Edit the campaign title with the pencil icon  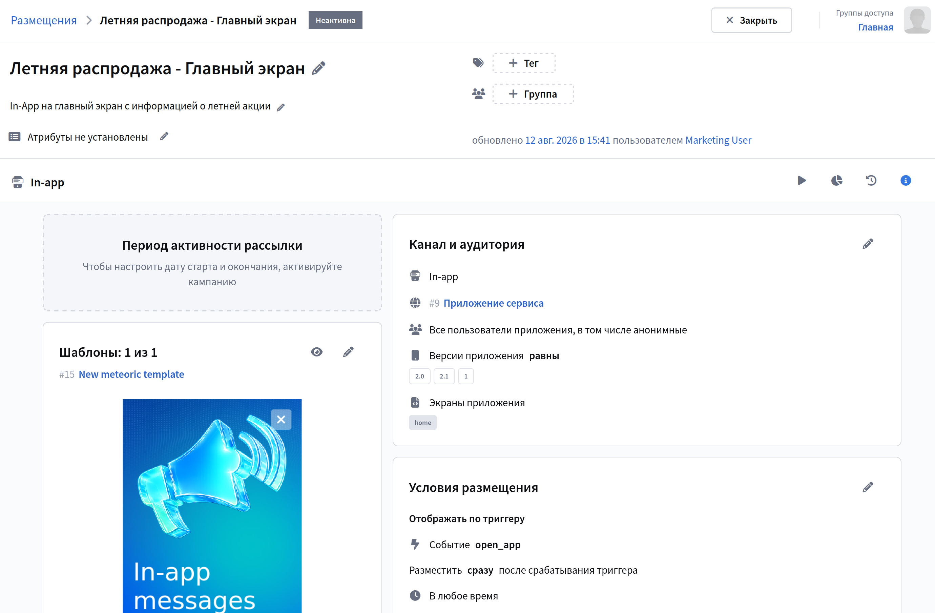(318, 68)
